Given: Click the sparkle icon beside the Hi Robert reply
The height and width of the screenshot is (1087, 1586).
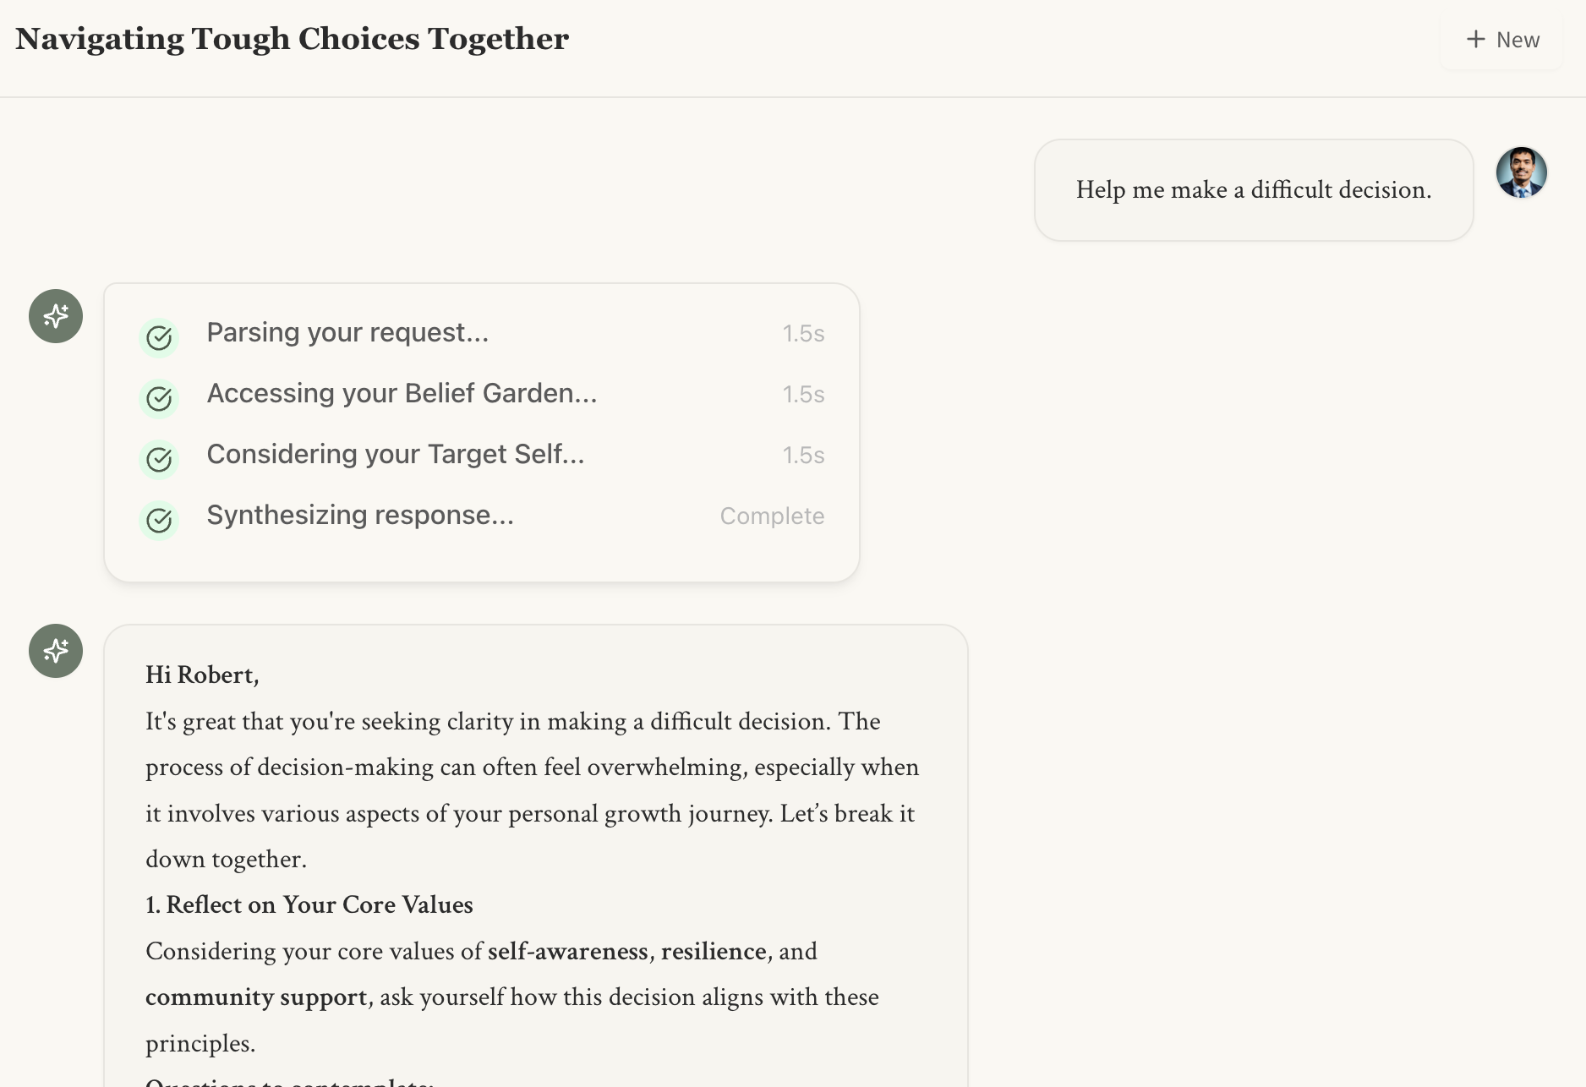Looking at the screenshot, I should (x=56, y=651).
